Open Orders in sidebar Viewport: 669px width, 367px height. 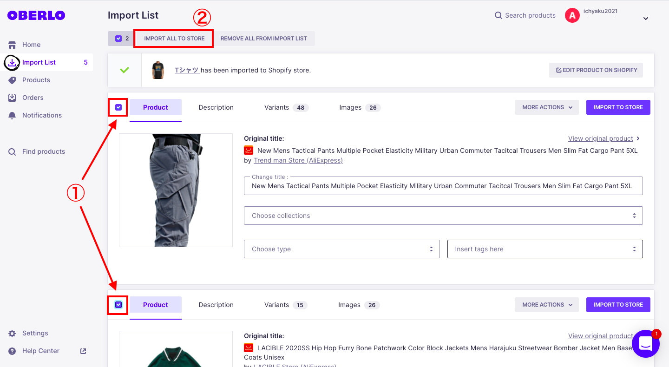tap(33, 98)
